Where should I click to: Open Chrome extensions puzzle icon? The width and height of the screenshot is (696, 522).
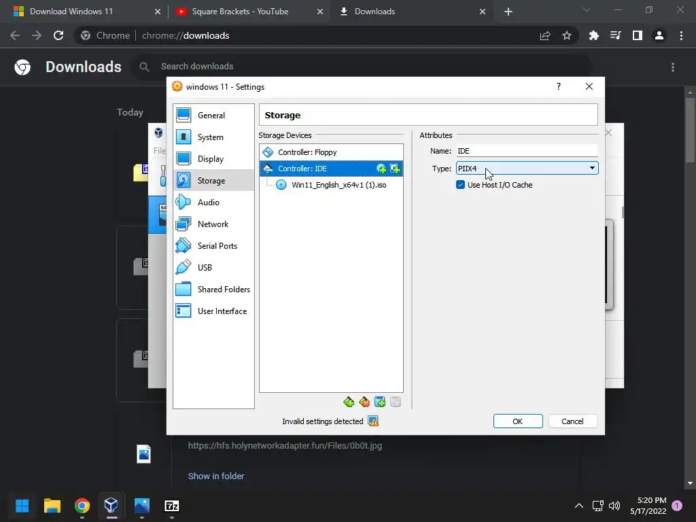(x=593, y=35)
